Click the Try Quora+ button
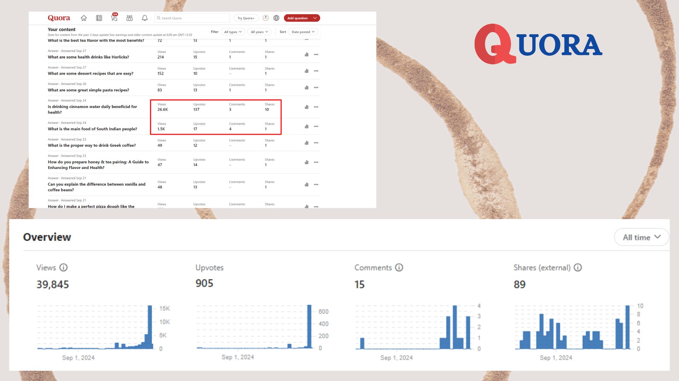Viewport: 679px width, 381px height. (246, 18)
